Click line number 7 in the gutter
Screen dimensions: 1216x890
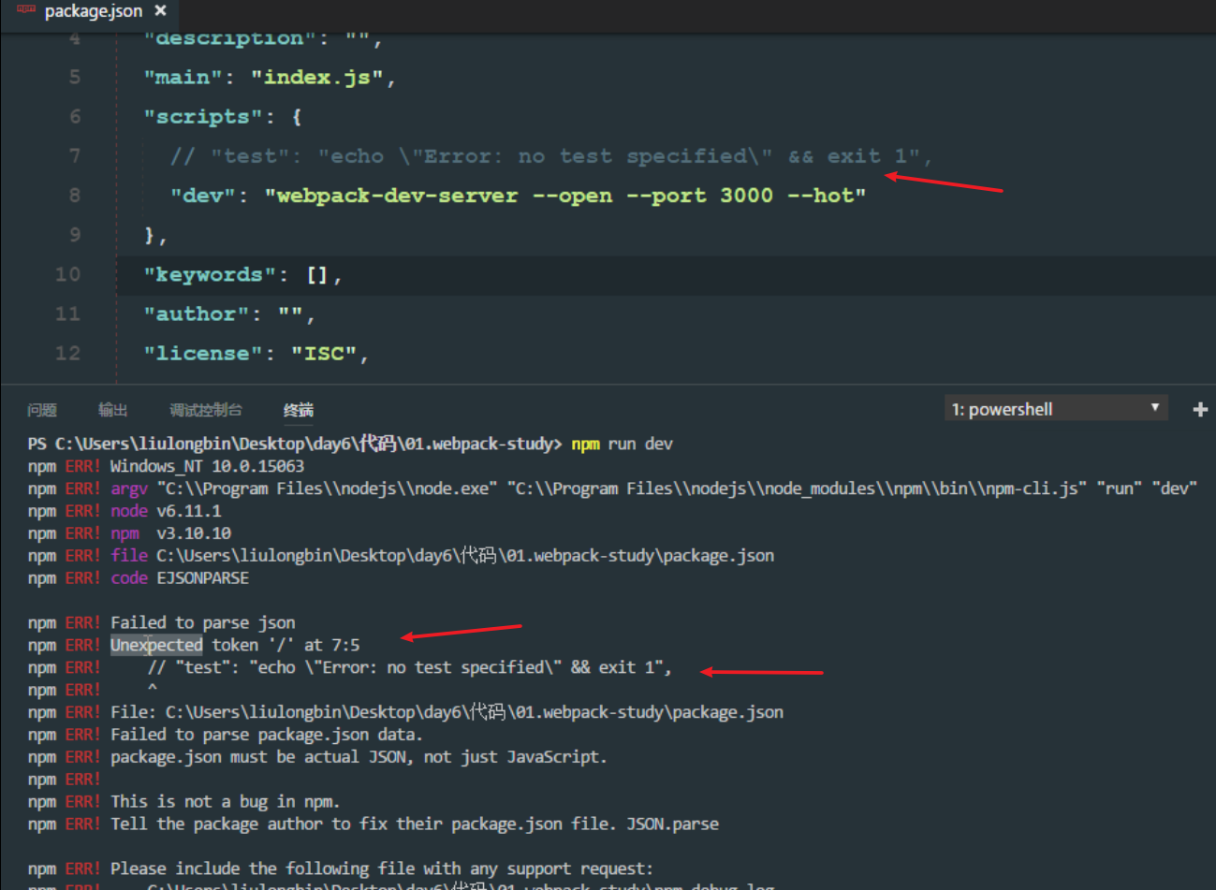coord(75,156)
